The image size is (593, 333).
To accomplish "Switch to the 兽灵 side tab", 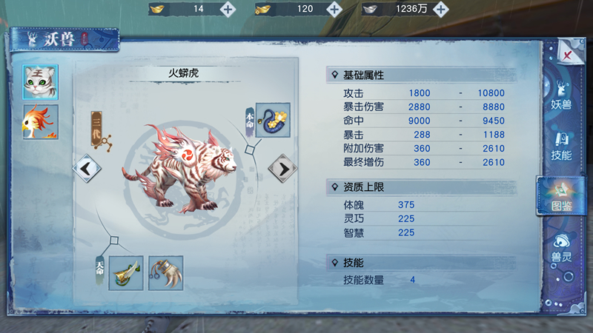I will [x=561, y=247].
